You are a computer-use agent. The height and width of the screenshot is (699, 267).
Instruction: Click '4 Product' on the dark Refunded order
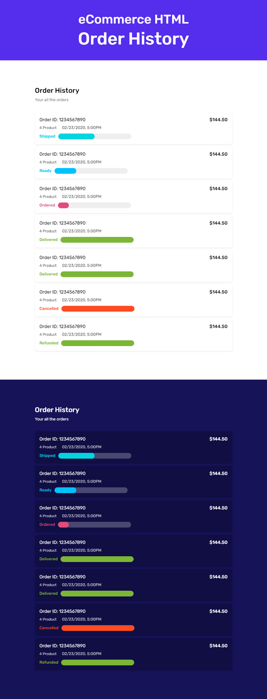coord(48,654)
